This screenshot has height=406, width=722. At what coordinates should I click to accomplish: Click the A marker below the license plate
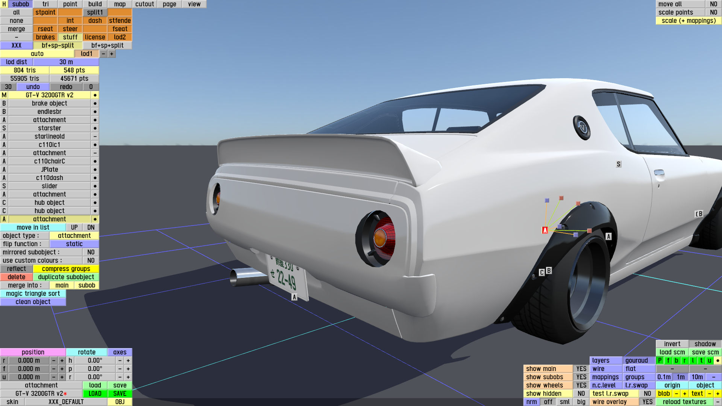click(x=294, y=297)
